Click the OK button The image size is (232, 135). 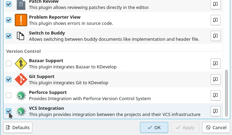pyautogui.click(x=154, y=127)
